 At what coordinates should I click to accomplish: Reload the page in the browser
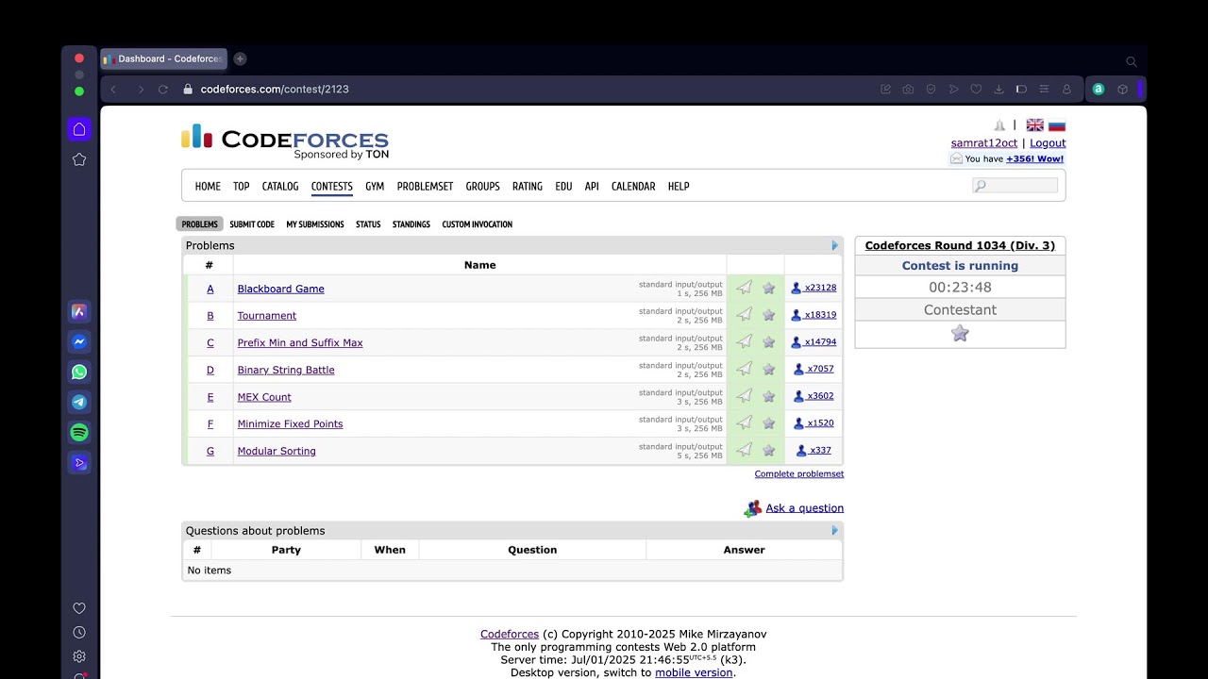tap(162, 90)
